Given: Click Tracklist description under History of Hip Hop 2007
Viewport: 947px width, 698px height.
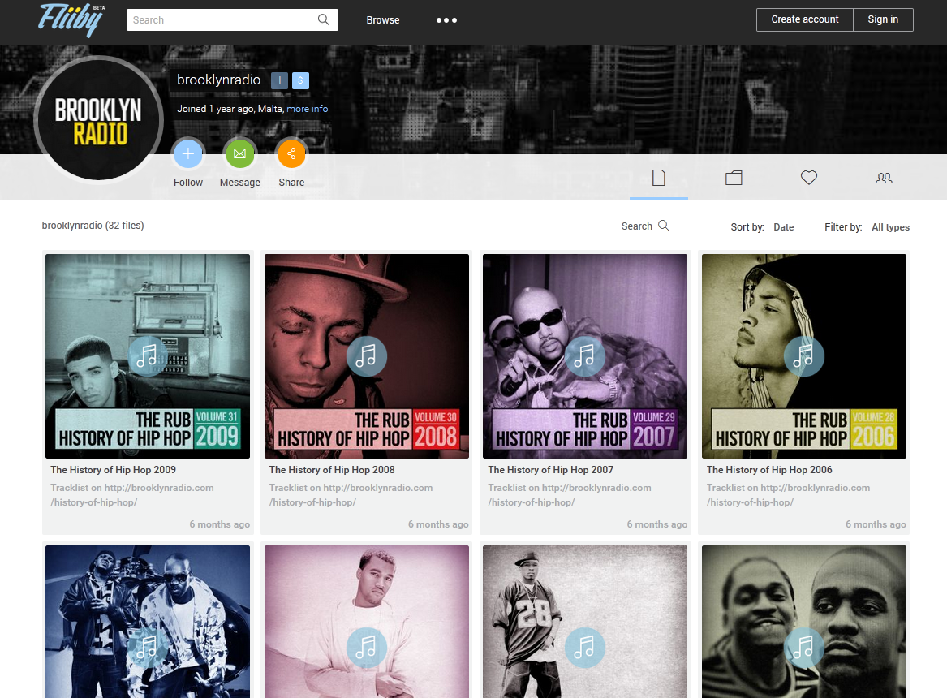Looking at the screenshot, I should [x=569, y=495].
